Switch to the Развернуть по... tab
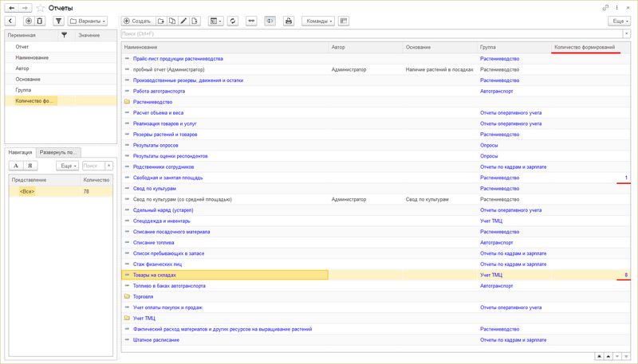This screenshot has height=364, width=638. (x=58, y=152)
